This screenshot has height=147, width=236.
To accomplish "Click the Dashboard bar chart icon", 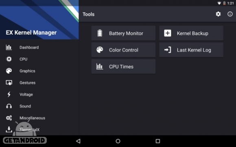I will (x=9, y=47).
